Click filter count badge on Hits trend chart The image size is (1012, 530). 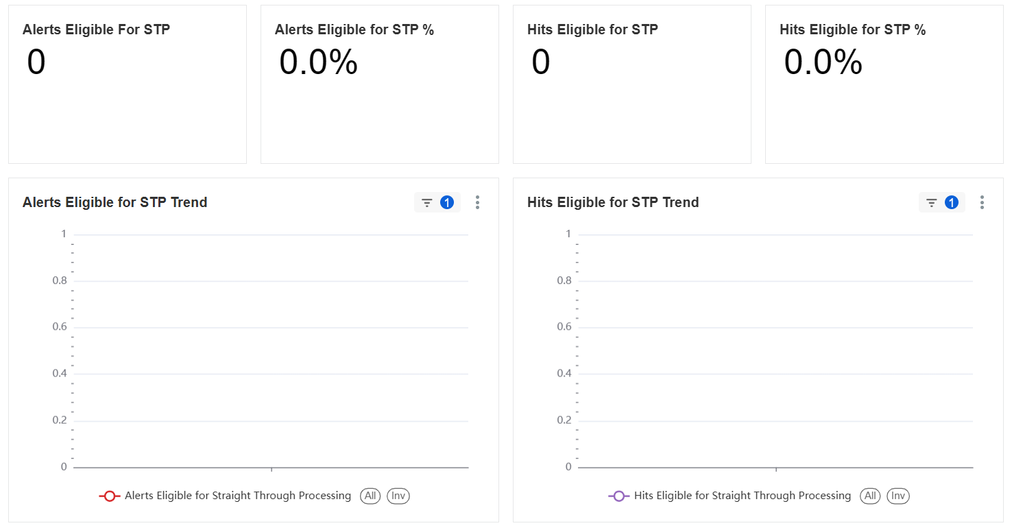(x=952, y=202)
